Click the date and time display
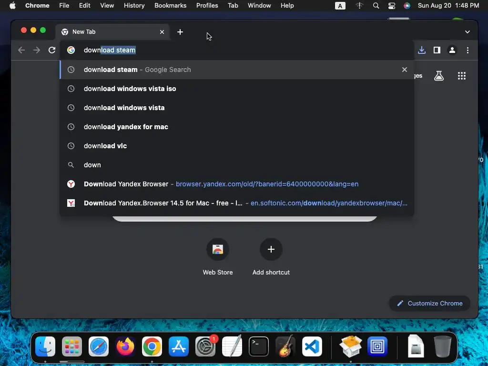This screenshot has width=488, height=366. point(448,6)
